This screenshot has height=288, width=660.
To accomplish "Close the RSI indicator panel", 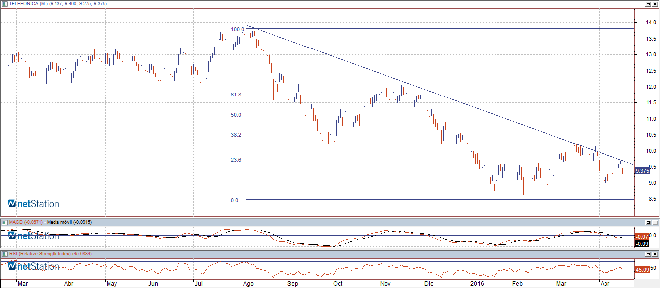I will pos(655,254).
